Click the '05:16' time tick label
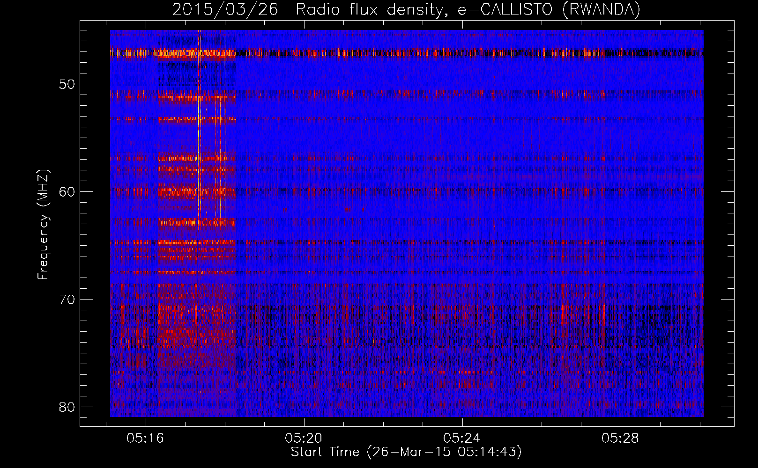Viewport: 758px width, 468px height. (145, 439)
